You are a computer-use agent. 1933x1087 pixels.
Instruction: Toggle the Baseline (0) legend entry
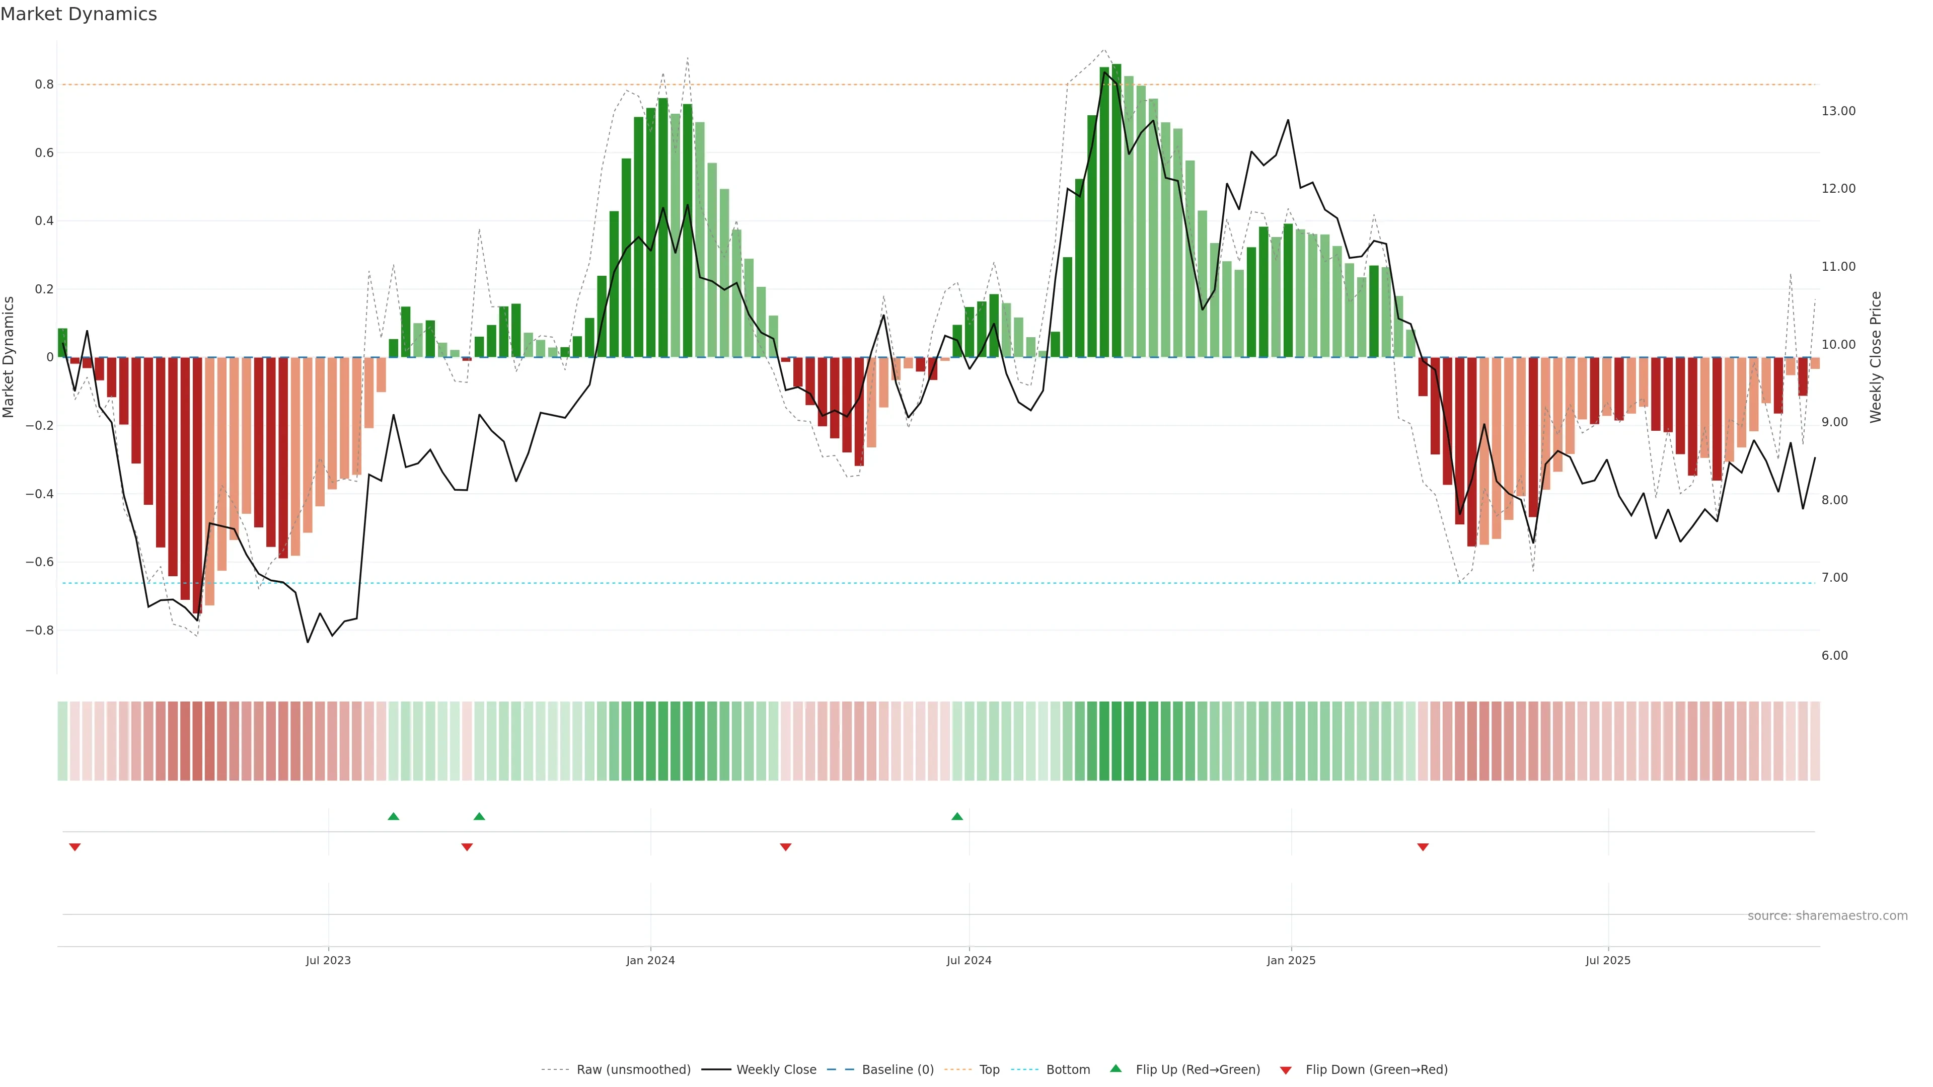[898, 1070]
